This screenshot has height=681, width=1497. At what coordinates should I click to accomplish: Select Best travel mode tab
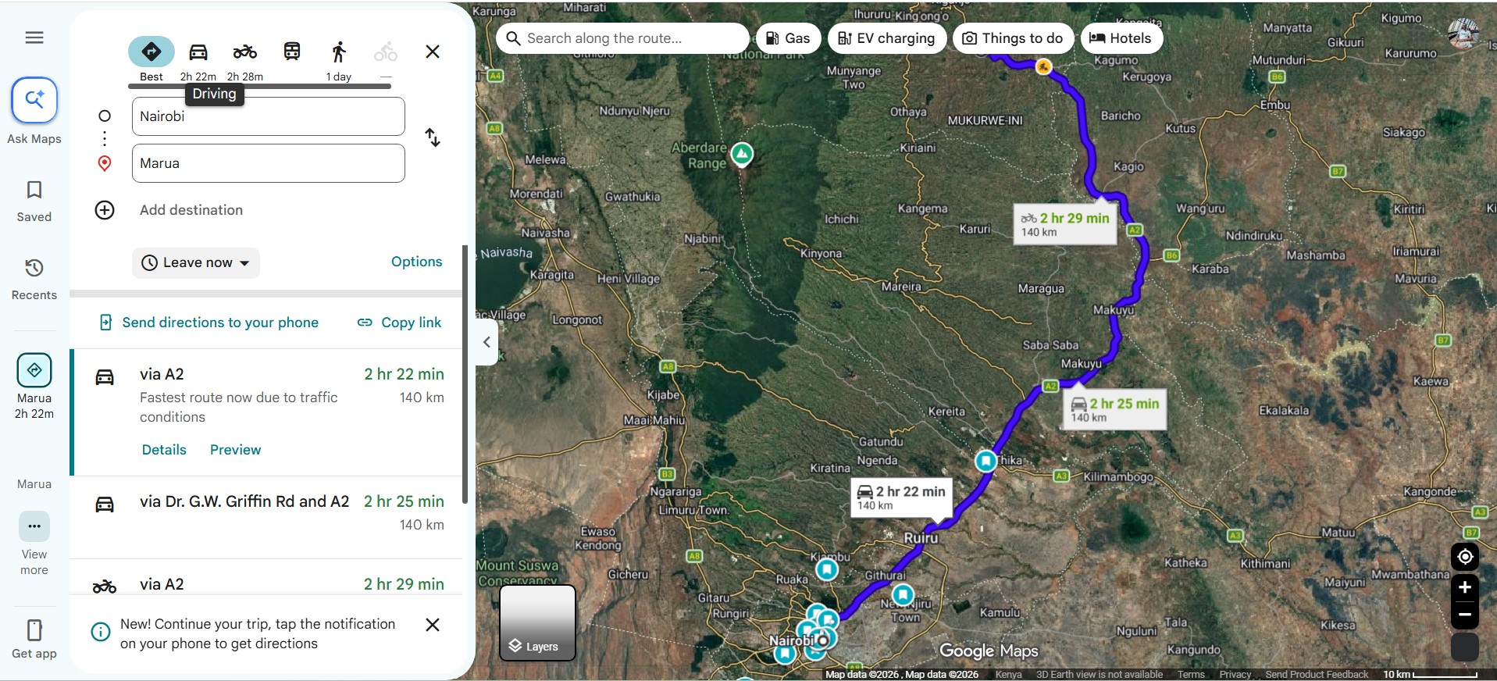151,59
